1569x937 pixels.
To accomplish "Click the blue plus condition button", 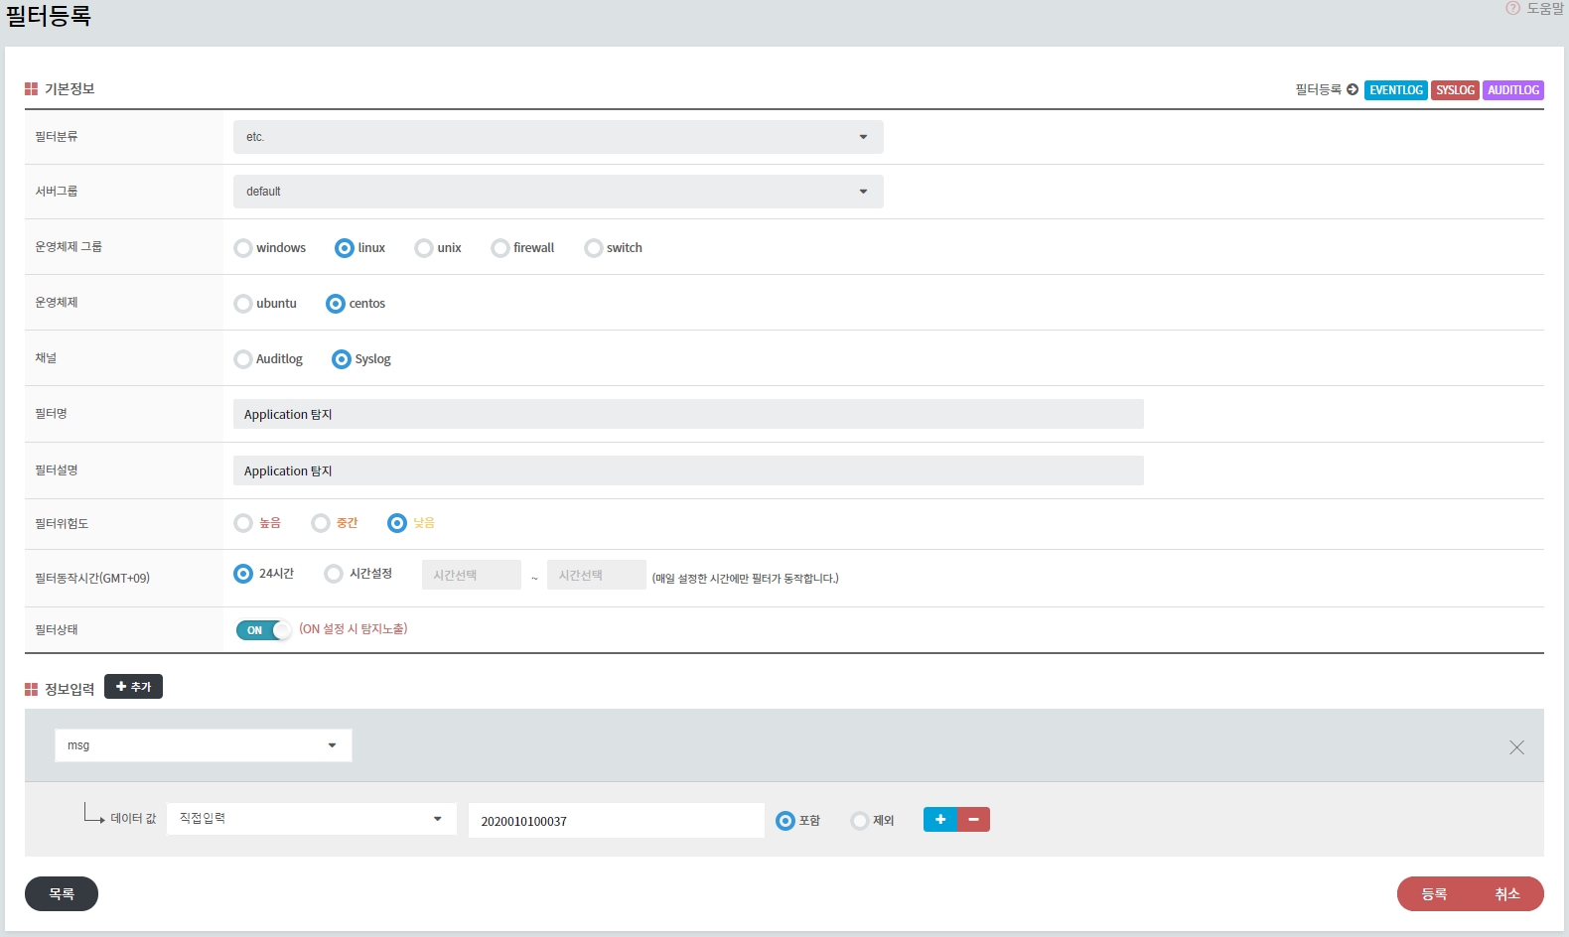I will coord(939,820).
